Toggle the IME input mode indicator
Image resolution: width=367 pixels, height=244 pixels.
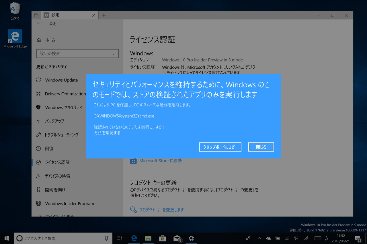click(326, 238)
